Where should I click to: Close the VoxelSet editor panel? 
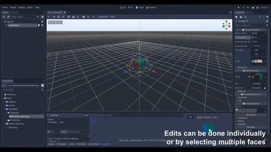(86, 115)
